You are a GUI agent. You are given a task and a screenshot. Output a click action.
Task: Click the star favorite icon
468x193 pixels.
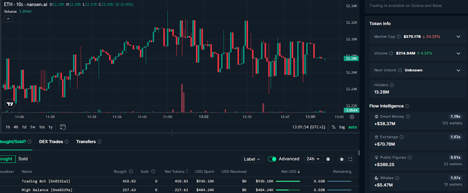342,159
